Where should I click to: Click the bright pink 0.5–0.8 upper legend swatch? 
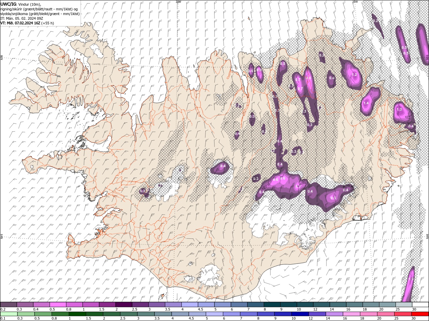[x=58, y=304]
